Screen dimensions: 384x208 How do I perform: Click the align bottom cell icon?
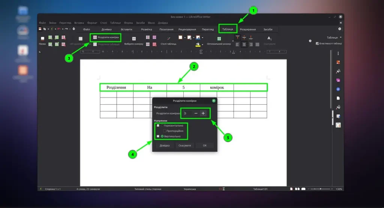tap(251, 38)
